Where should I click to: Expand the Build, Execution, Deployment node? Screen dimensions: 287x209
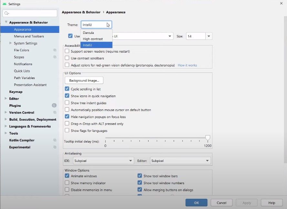click(6, 119)
